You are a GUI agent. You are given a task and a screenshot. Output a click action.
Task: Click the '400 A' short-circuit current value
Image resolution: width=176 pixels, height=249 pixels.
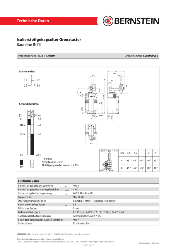tap(76, 220)
